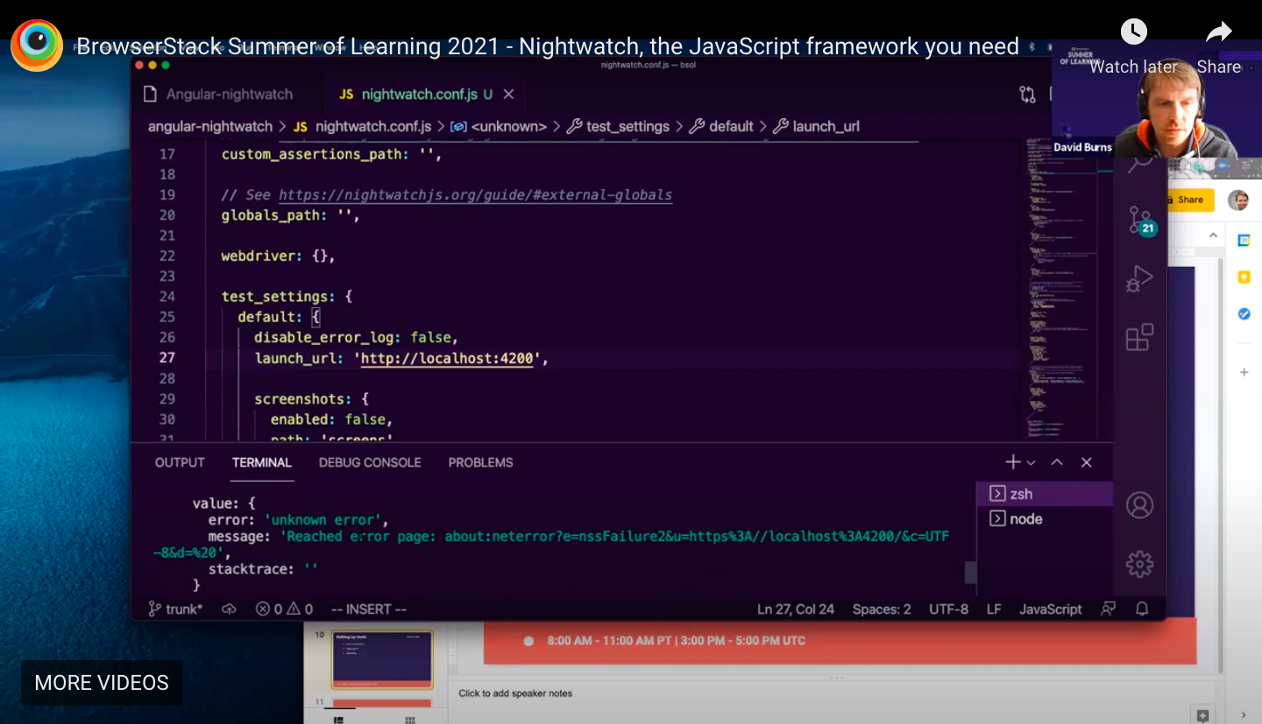The height and width of the screenshot is (724, 1262).
Task: Click the profile avatar in Slides window
Action: [x=1238, y=200]
